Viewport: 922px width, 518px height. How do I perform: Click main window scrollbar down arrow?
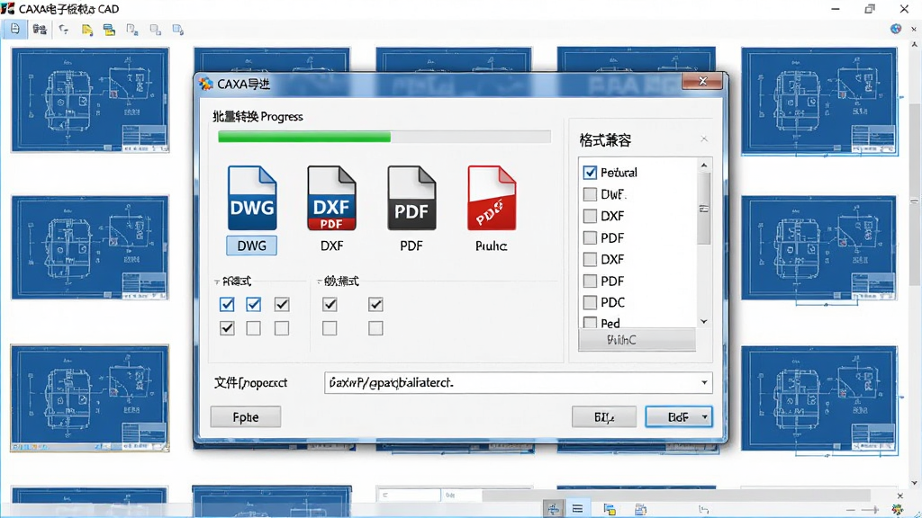(x=915, y=483)
